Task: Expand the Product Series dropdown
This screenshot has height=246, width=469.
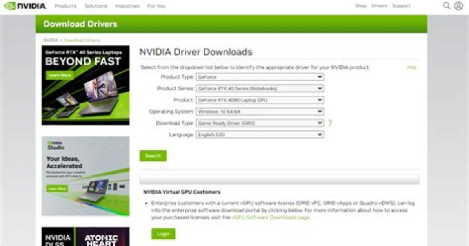Action: click(260, 89)
